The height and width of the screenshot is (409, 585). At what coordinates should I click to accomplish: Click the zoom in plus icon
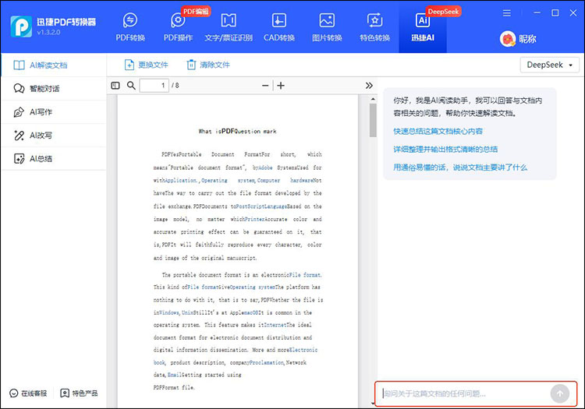coord(281,86)
